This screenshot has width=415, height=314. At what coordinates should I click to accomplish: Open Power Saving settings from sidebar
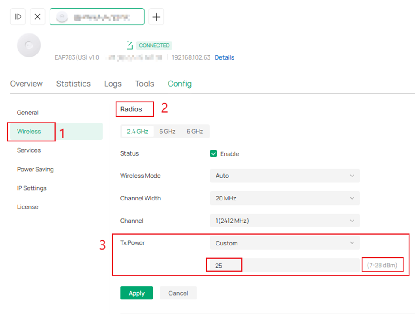point(35,169)
